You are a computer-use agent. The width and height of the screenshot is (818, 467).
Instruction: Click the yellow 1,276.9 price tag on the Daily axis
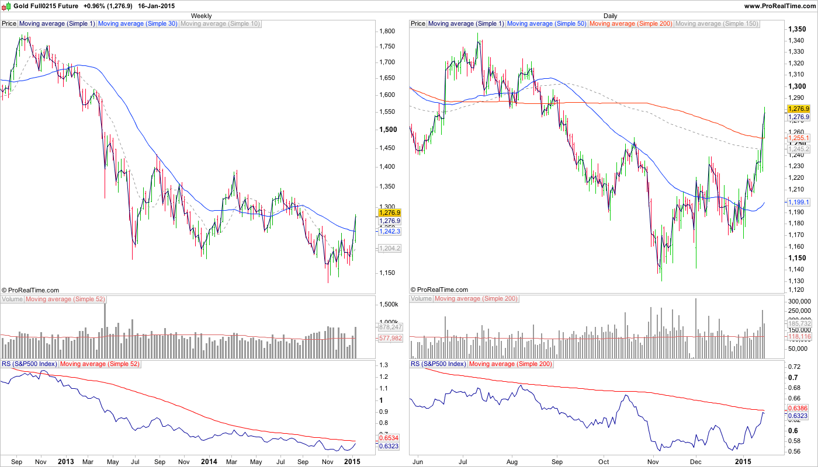point(798,109)
